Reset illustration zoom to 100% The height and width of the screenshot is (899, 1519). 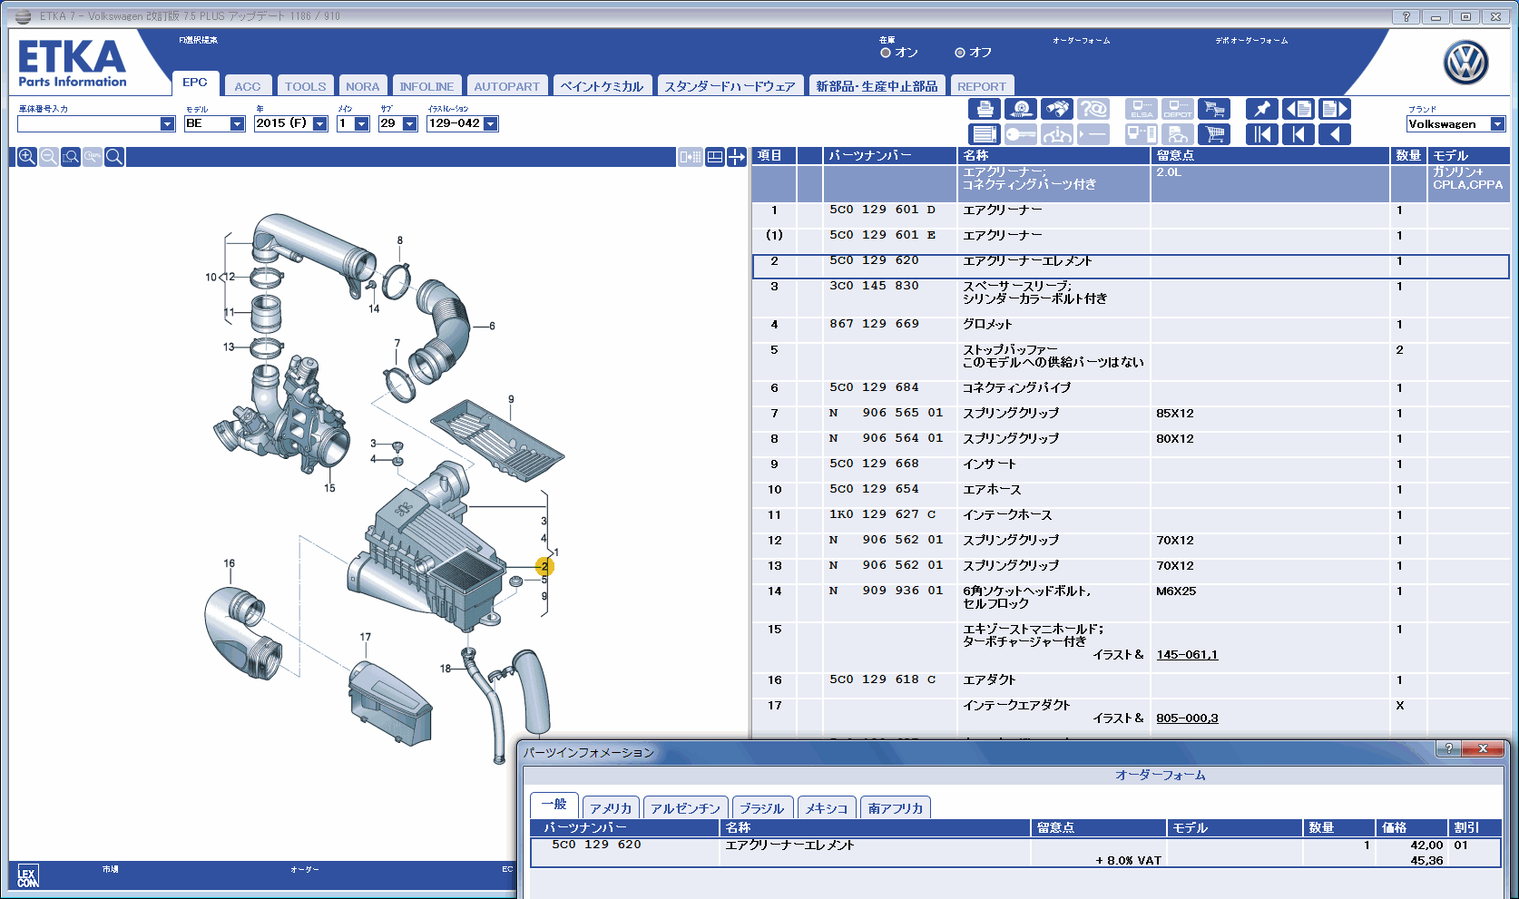tap(93, 157)
